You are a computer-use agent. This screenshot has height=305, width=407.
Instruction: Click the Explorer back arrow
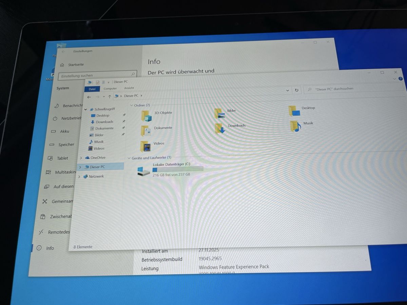click(x=89, y=97)
